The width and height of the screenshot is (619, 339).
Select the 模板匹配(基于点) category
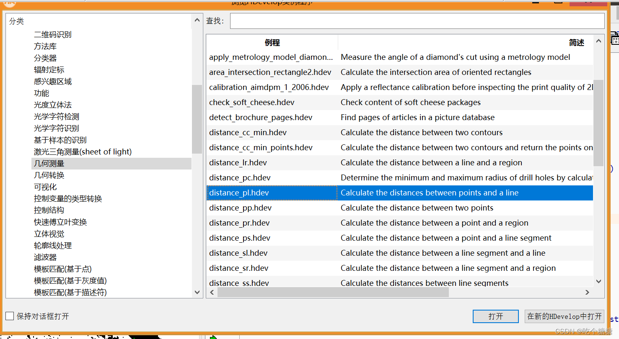[63, 269]
